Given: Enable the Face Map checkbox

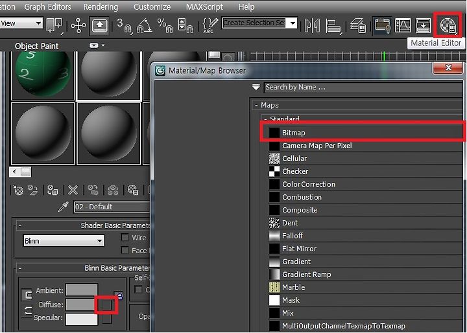Looking at the screenshot, I should click(125, 250).
